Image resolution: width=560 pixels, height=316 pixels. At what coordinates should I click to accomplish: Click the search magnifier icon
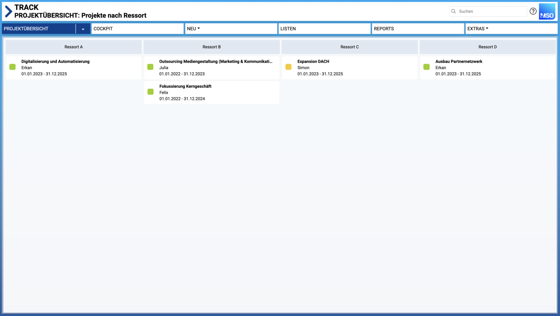click(454, 11)
